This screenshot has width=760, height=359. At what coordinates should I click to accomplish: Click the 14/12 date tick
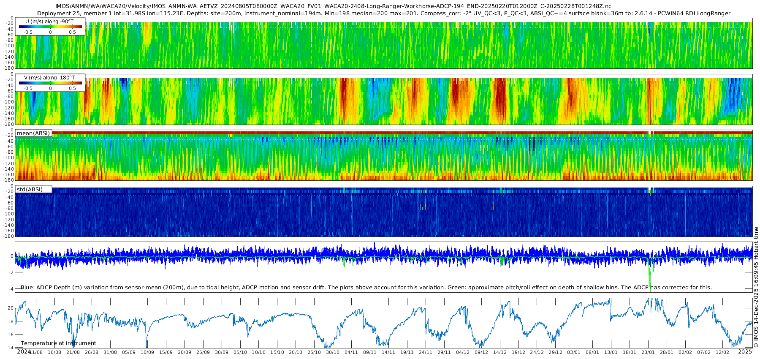[499, 352]
